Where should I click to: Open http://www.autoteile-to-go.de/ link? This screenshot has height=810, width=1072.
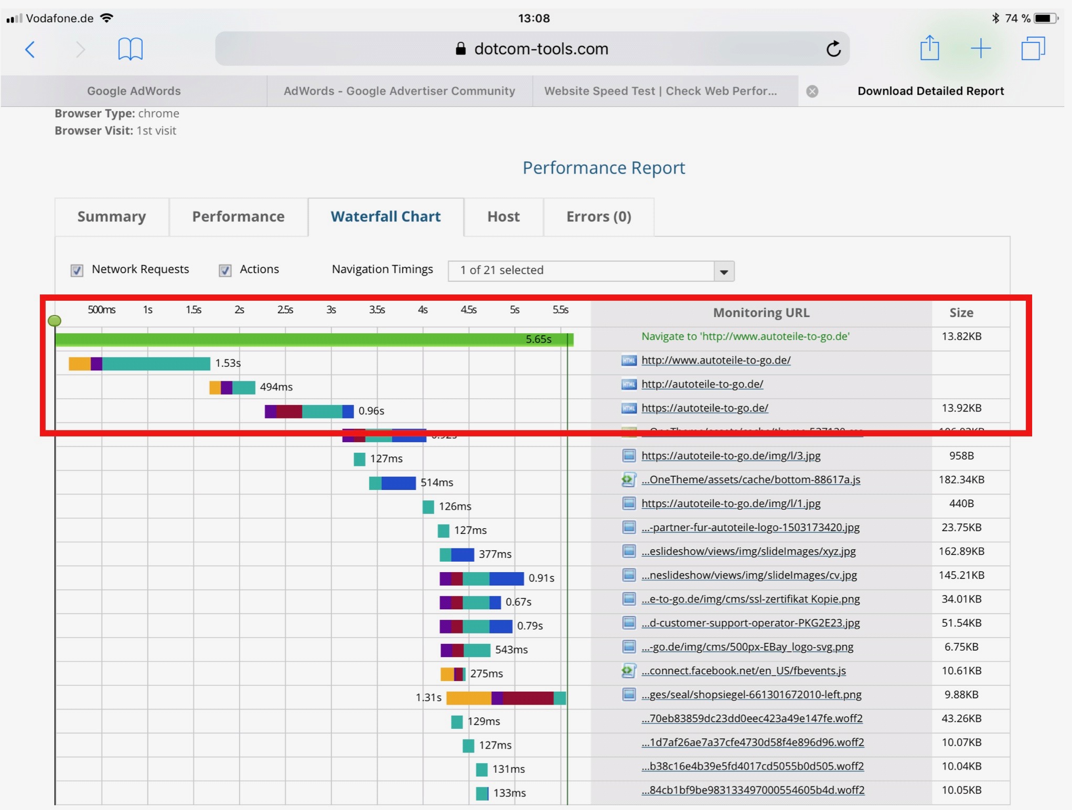716,360
